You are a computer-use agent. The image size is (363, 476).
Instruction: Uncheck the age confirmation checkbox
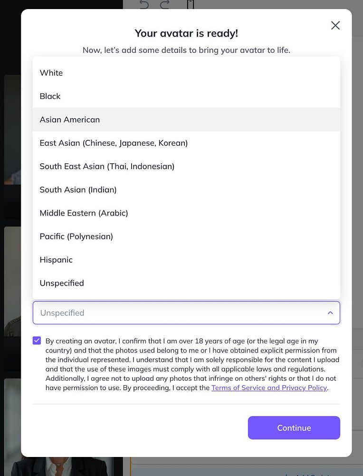[x=37, y=341]
